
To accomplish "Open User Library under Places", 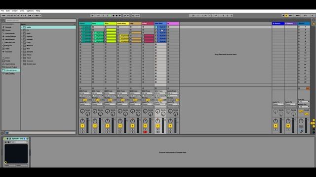I will point(10,64).
